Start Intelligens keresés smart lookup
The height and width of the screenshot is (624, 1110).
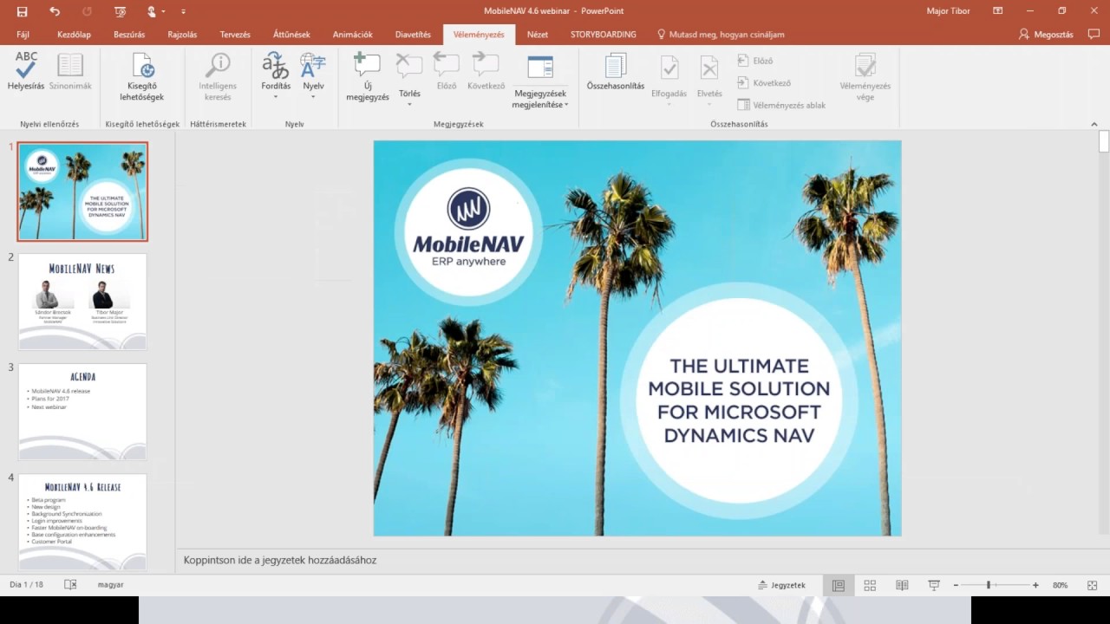218,76
